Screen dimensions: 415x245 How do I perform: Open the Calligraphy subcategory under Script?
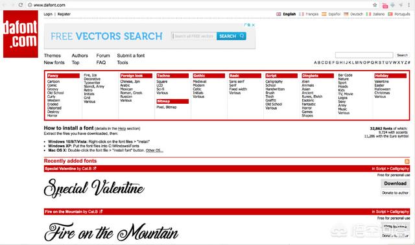pos(274,82)
